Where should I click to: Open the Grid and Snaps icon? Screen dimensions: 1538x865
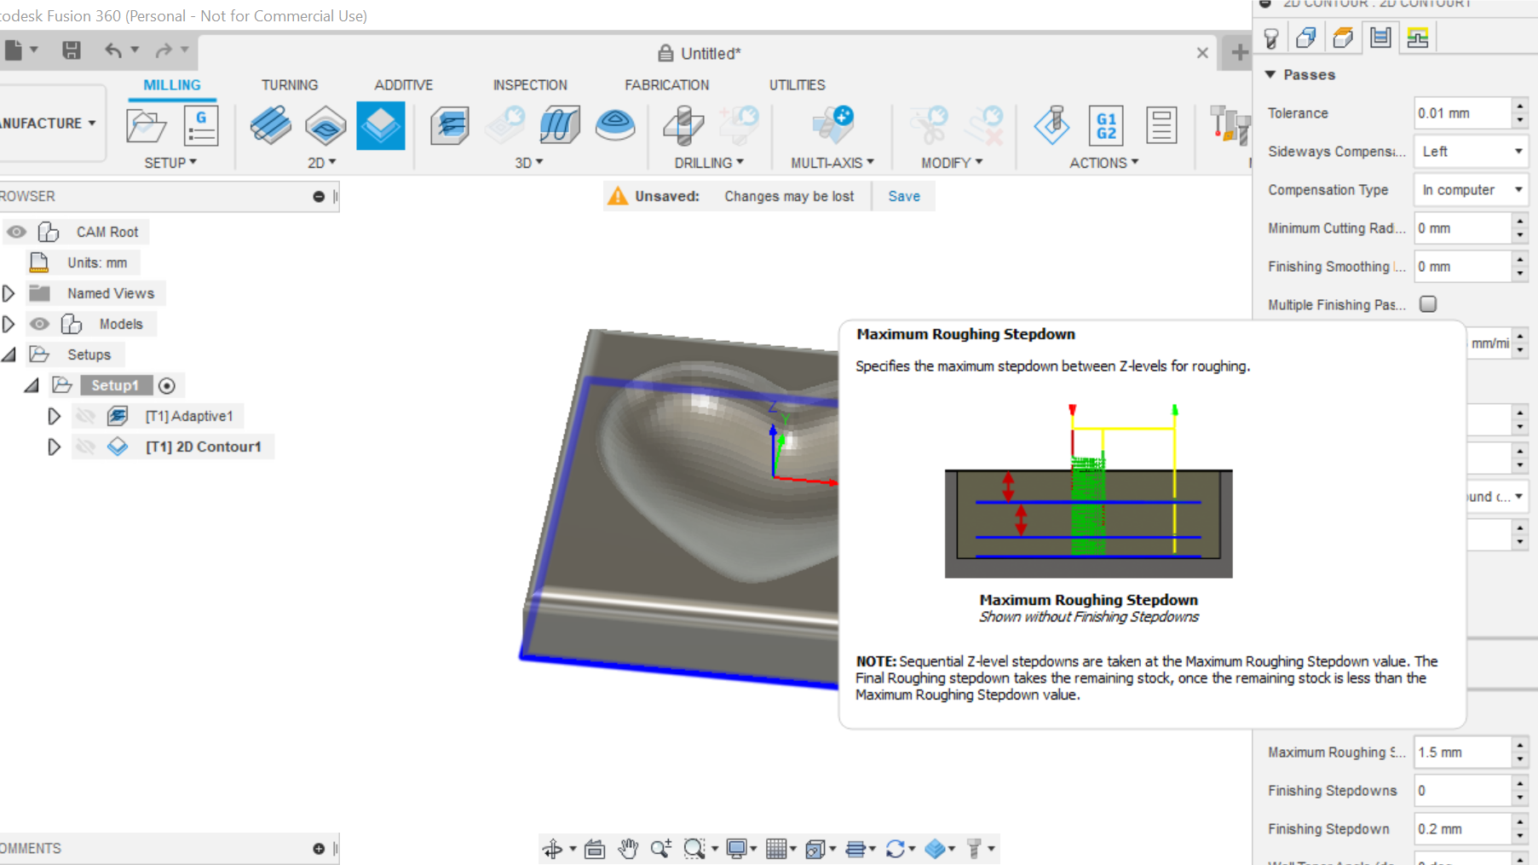(x=775, y=849)
